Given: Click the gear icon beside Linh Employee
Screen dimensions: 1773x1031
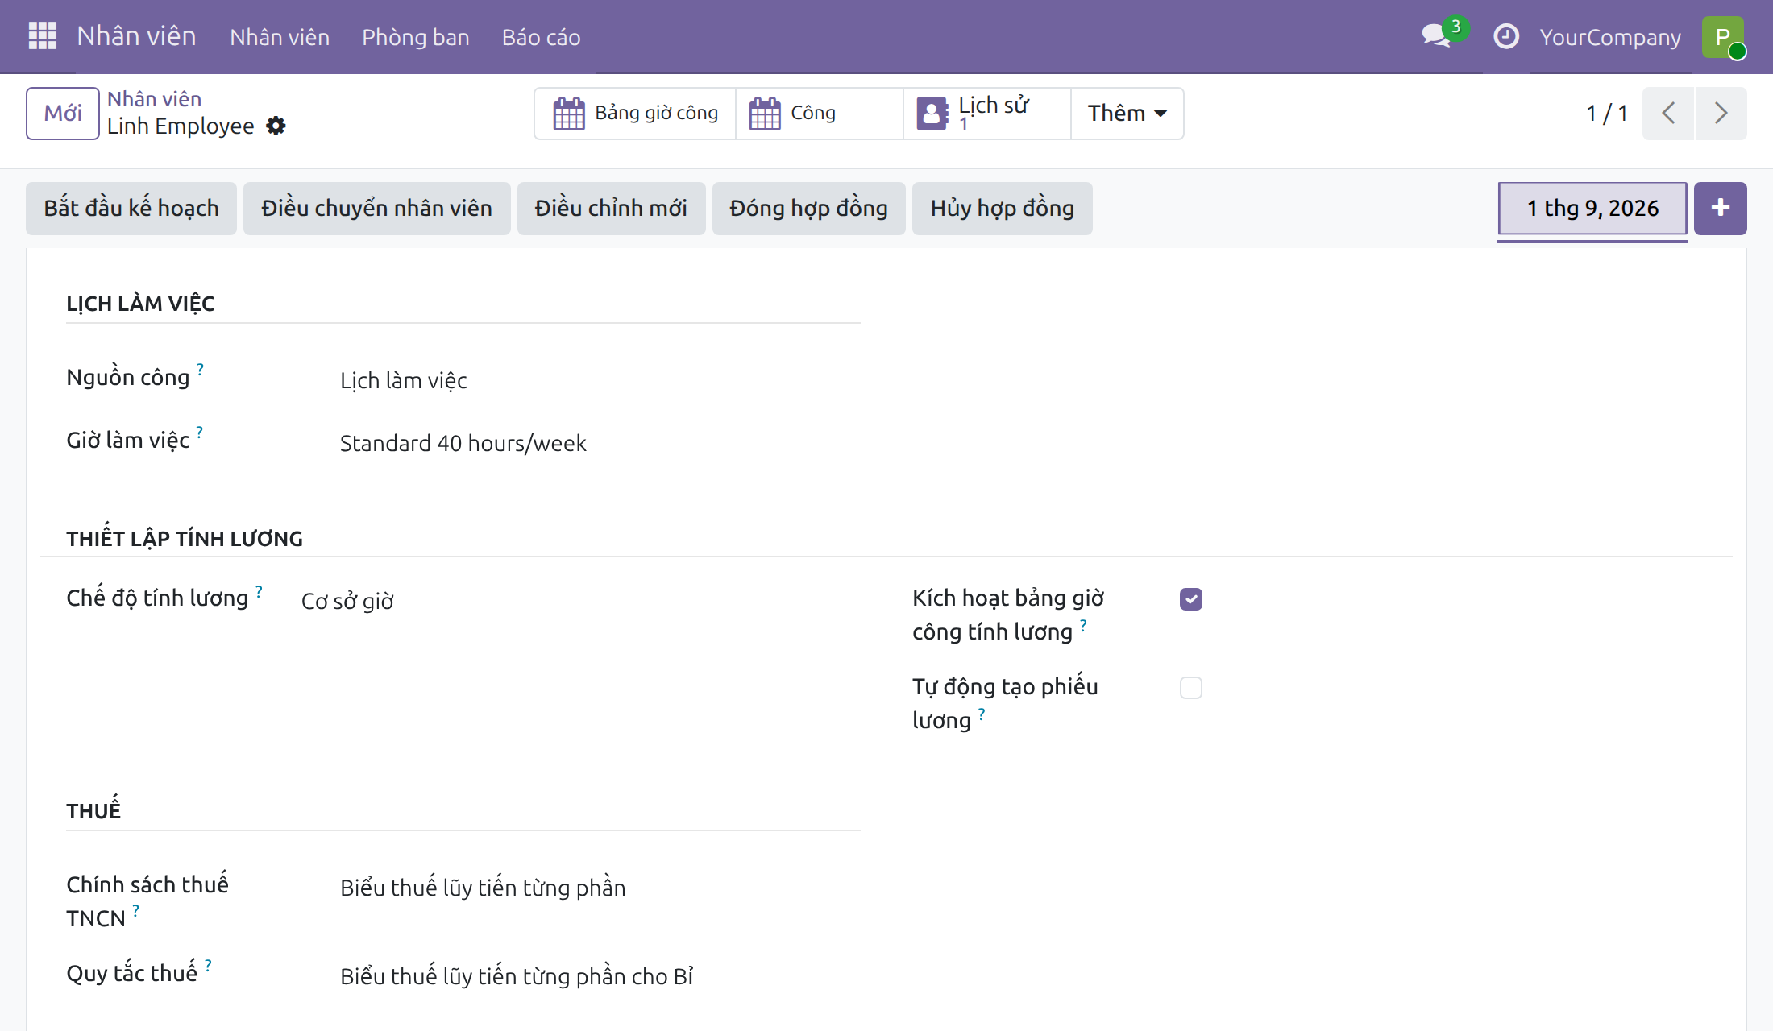Looking at the screenshot, I should (x=276, y=126).
